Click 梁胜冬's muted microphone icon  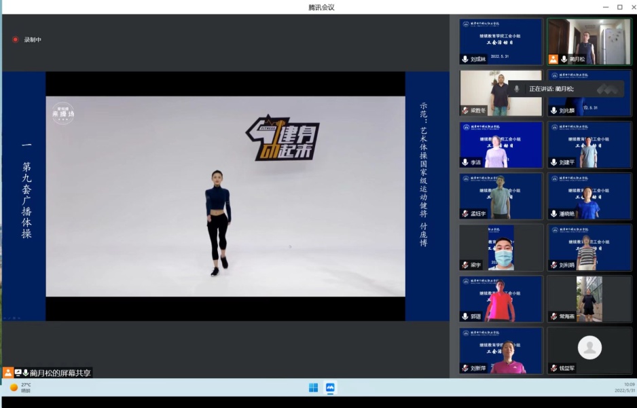click(x=465, y=111)
